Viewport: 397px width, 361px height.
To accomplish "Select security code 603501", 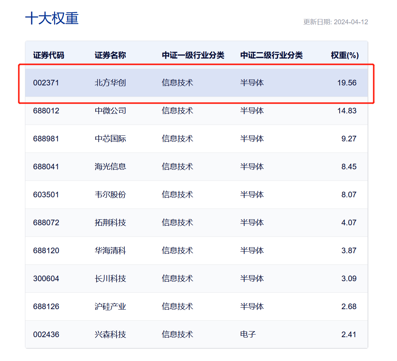I will click(x=46, y=195).
